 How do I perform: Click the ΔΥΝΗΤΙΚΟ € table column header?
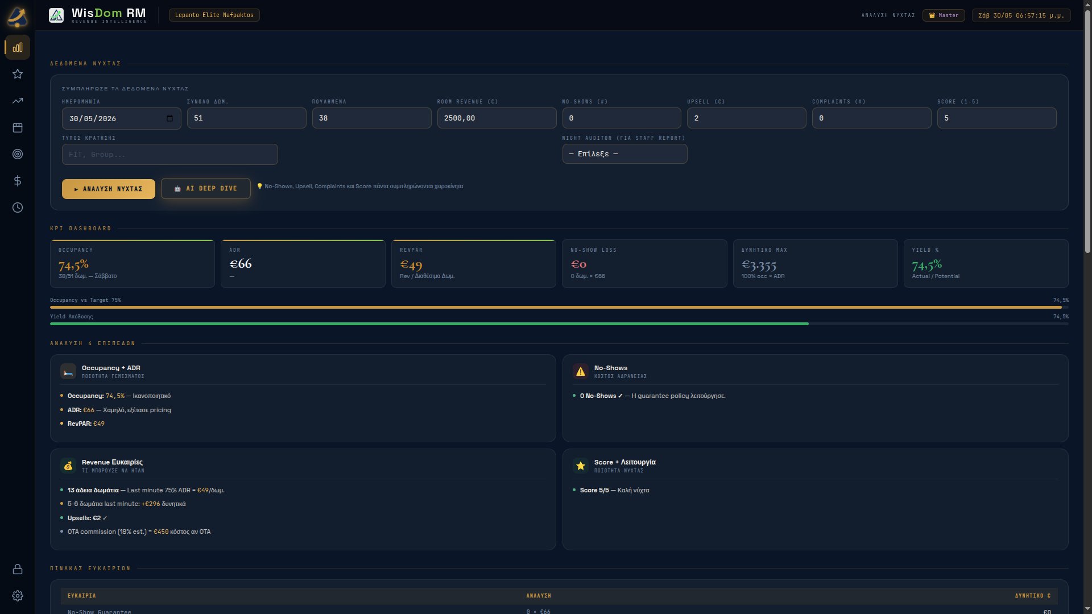tap(1033, 596)
